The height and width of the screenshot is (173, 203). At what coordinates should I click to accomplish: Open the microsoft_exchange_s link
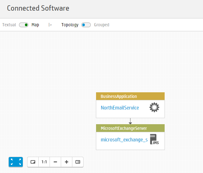124,140
